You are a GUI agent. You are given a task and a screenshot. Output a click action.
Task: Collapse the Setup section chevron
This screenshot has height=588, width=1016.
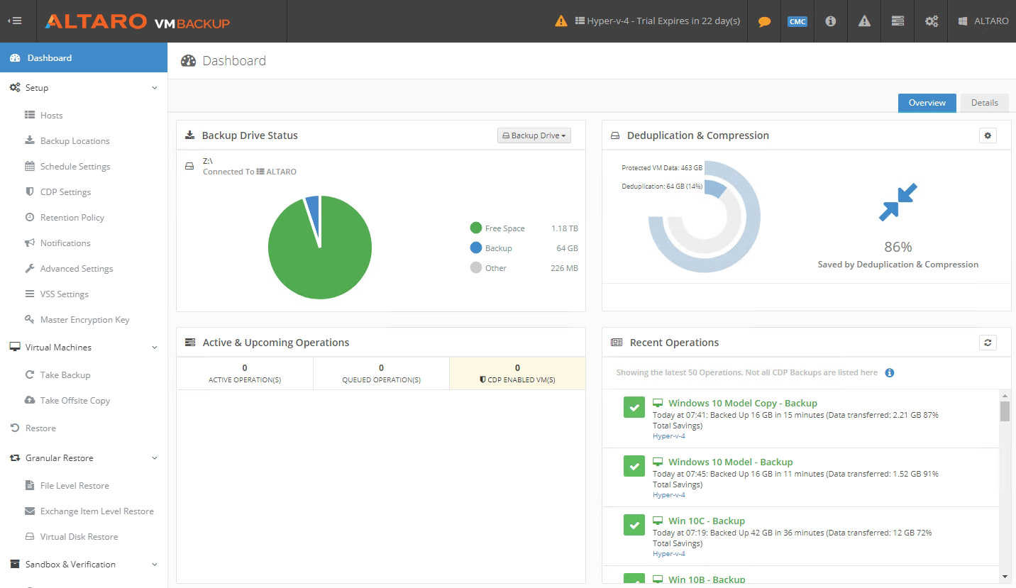click(x=155, y=87)
